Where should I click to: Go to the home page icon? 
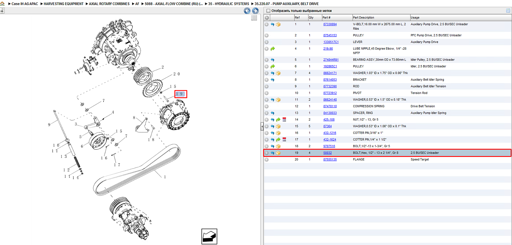pyautogui.click(x=2, y=4)
